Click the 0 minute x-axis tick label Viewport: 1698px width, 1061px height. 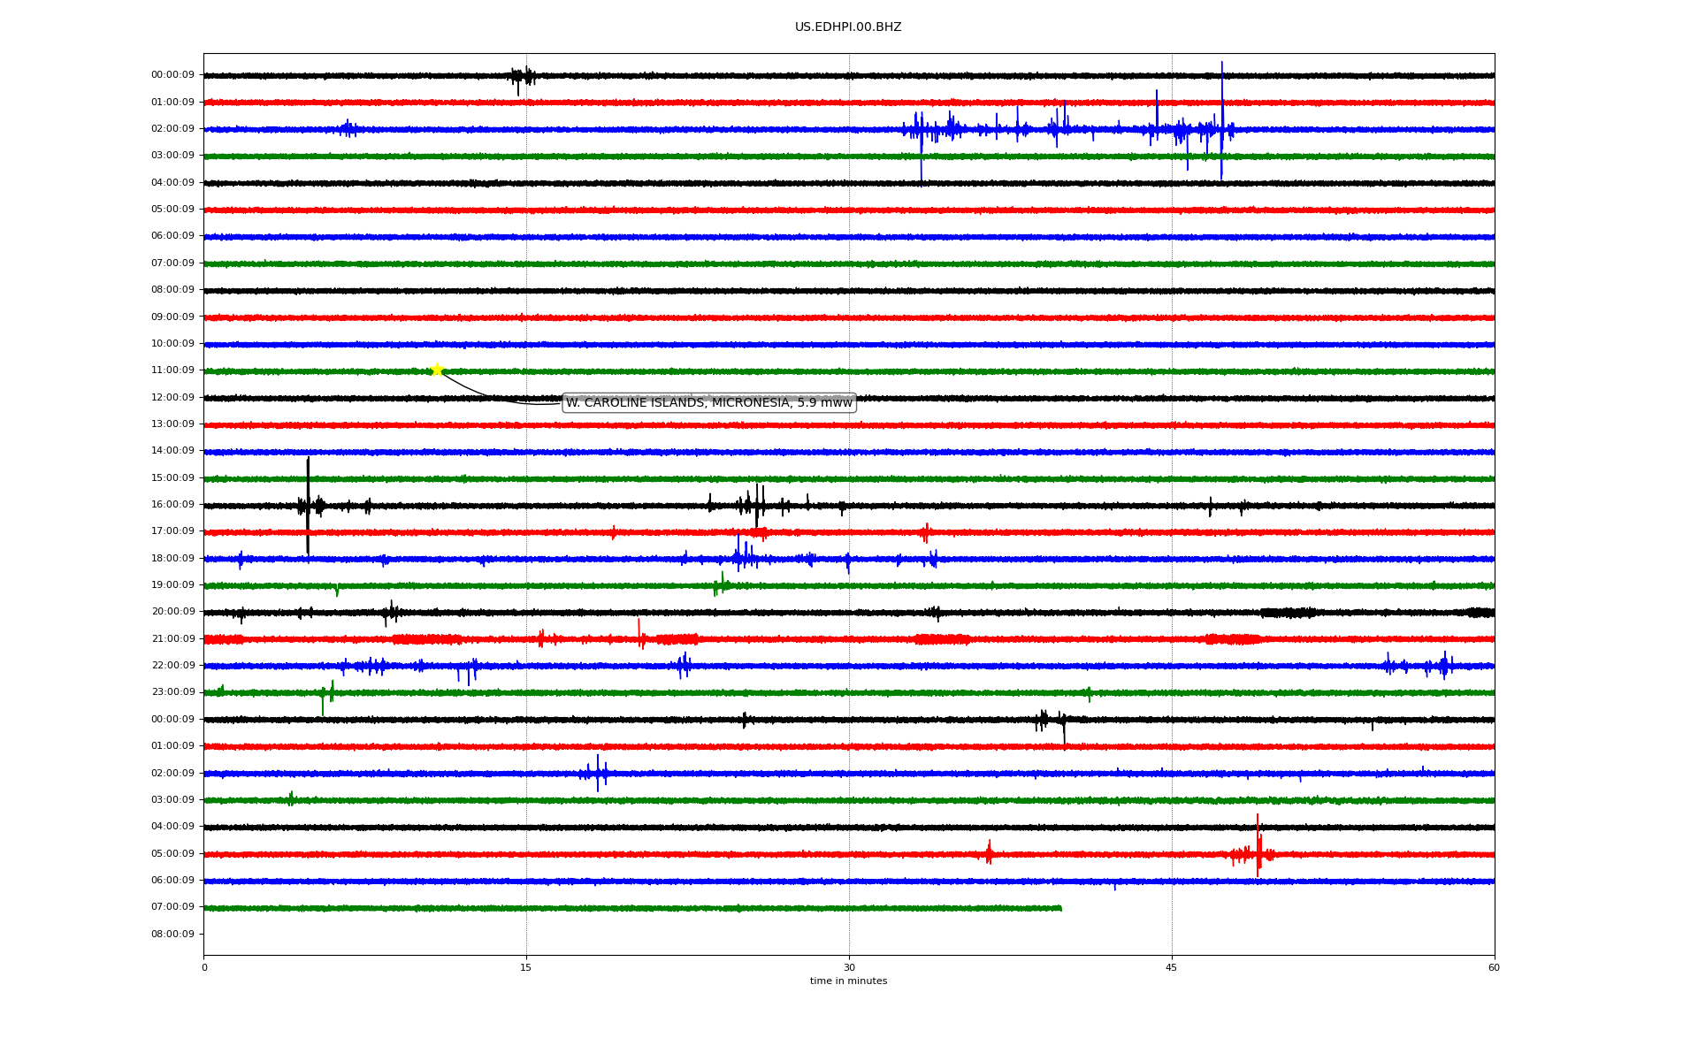[x=204, y=968]
